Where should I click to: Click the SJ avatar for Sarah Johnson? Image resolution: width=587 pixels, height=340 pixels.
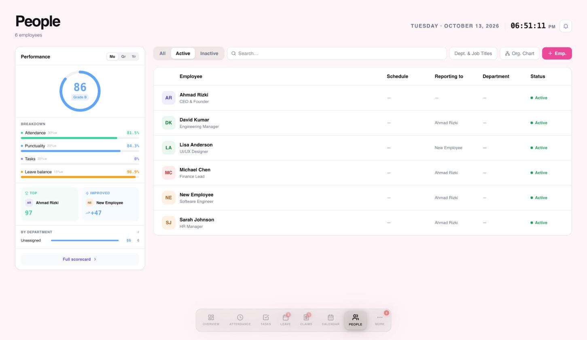(168, 223)
